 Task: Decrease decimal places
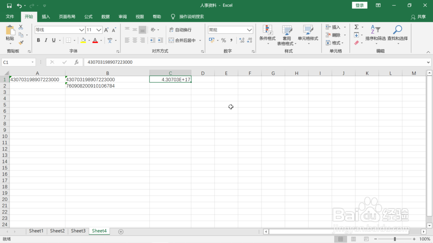250,41
